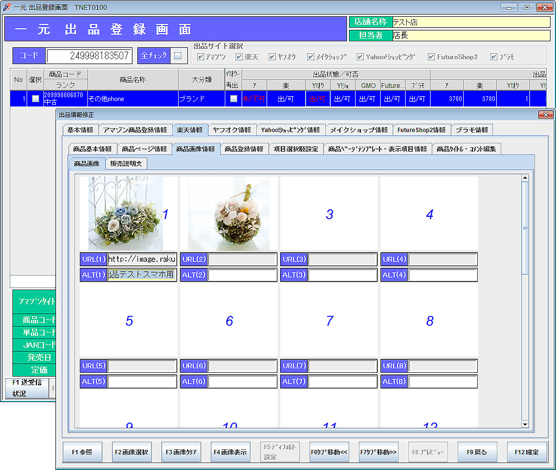Open the ヤフオク情報 tab
Image resolution: width=556 pixels, height=470 pixels.
click(x=232, y=130)
